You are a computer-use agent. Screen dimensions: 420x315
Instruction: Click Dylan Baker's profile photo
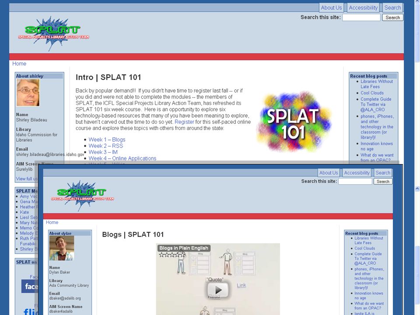62,248
